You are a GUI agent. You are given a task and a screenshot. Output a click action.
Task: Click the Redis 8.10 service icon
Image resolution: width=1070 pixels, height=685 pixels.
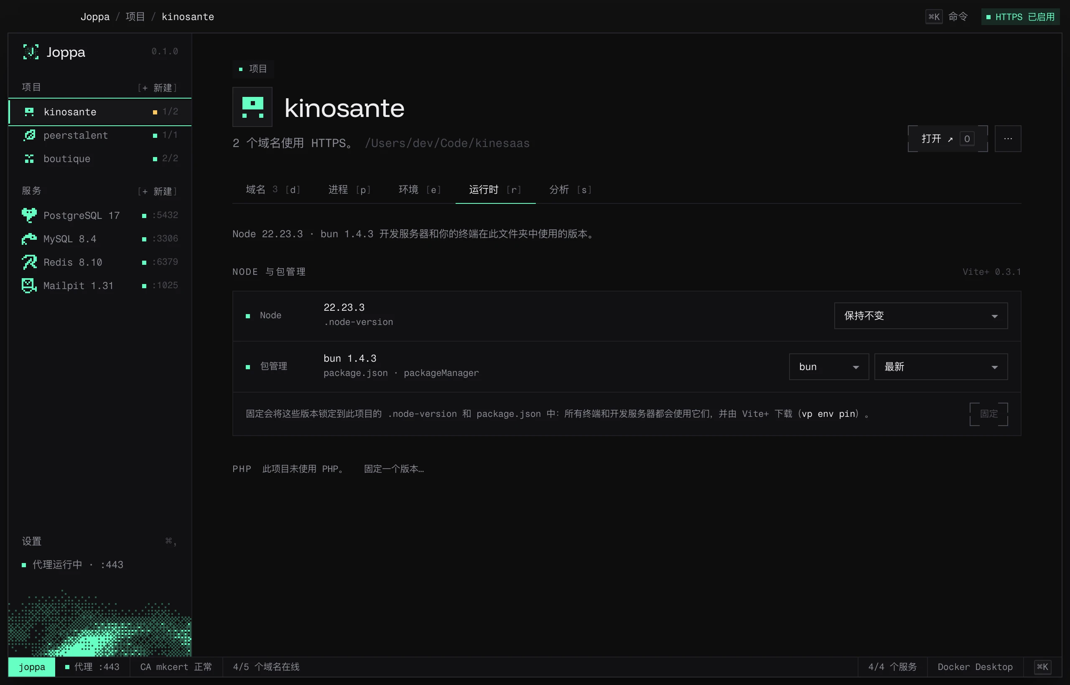(29, 262)
